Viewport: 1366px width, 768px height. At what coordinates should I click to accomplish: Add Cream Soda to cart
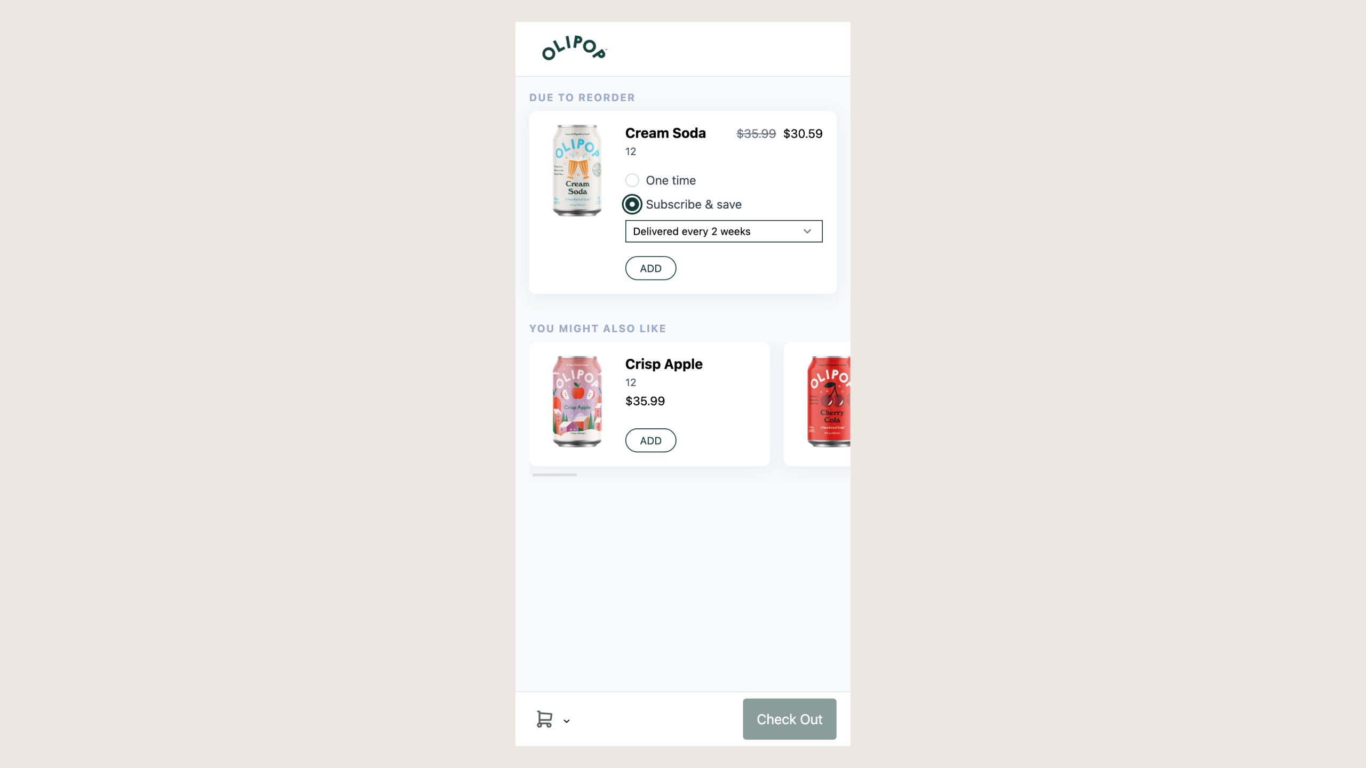pos(650,268)
